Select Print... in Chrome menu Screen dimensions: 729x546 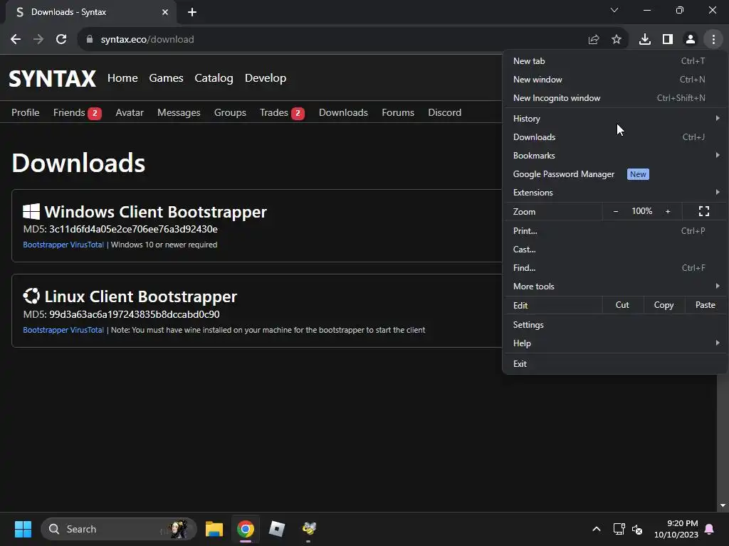[615, 231]
